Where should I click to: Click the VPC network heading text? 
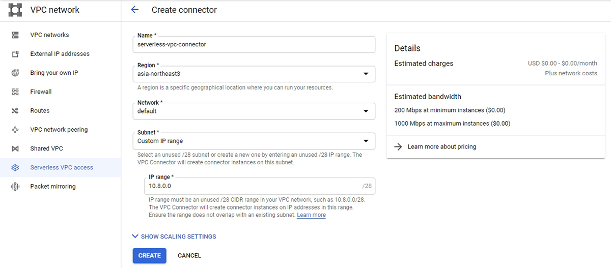(55, 10)
